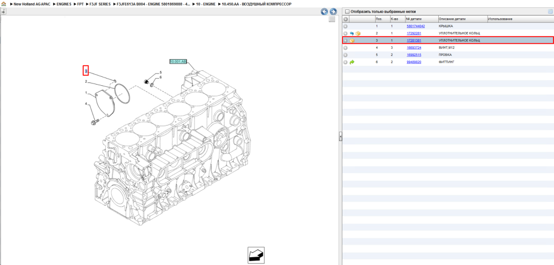Open the column settings icon in parts panel
Image resolution: width=554 pixels, height=265 pixels.
pyautogui.click(x=550, y=12)
